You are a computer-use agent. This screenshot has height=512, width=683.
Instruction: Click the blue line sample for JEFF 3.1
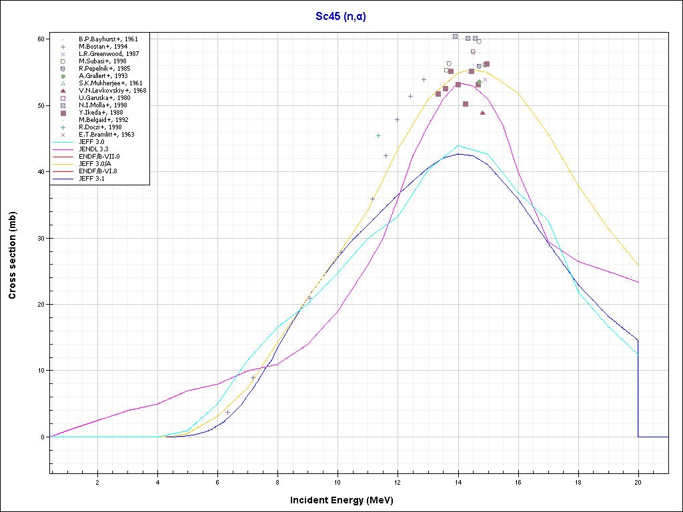point(63,179)
